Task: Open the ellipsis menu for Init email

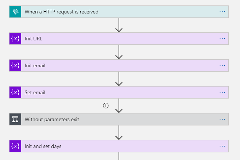Action: point(222,65)
